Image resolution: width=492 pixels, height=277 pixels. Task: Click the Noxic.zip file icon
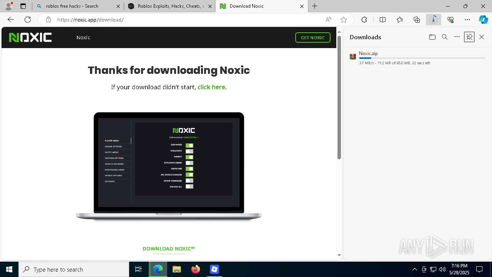pos(353,57)
